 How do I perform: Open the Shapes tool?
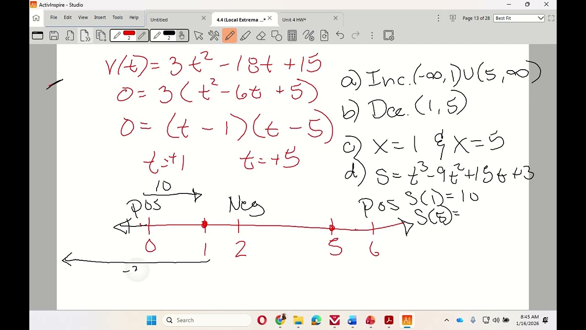pos(277,36)
